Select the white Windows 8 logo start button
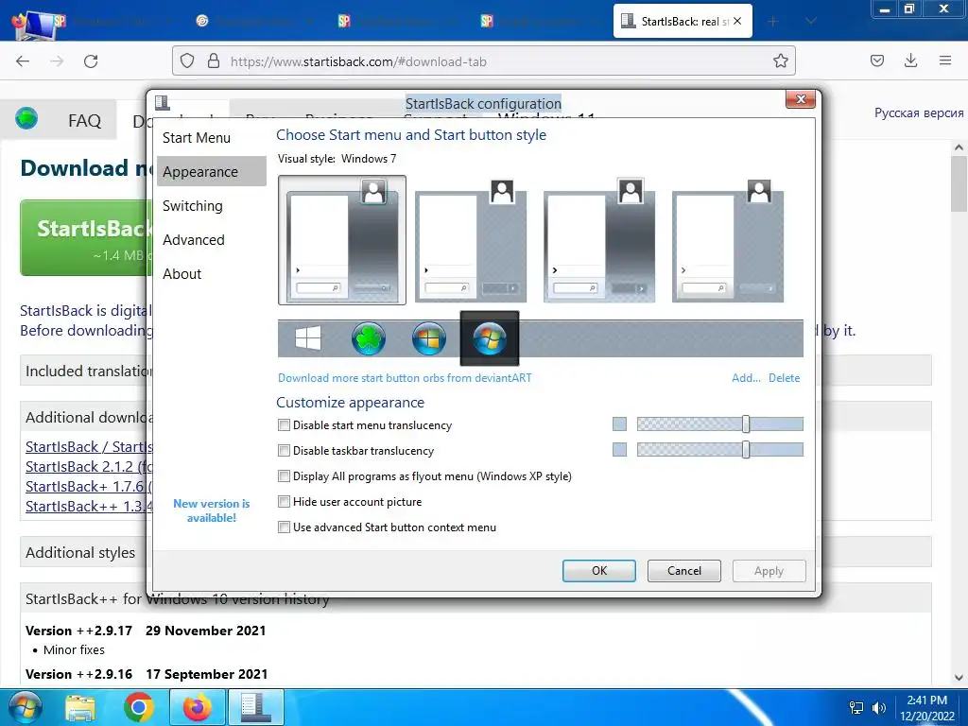Screen dimensions: 968x726 308,338
